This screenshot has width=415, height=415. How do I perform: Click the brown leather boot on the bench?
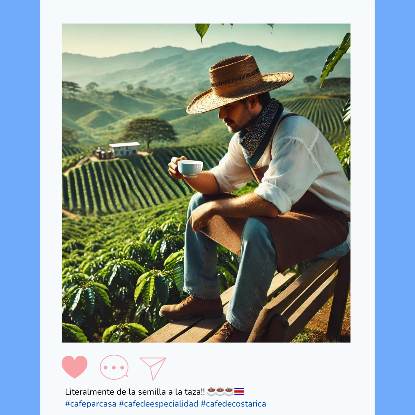point(191,307)
